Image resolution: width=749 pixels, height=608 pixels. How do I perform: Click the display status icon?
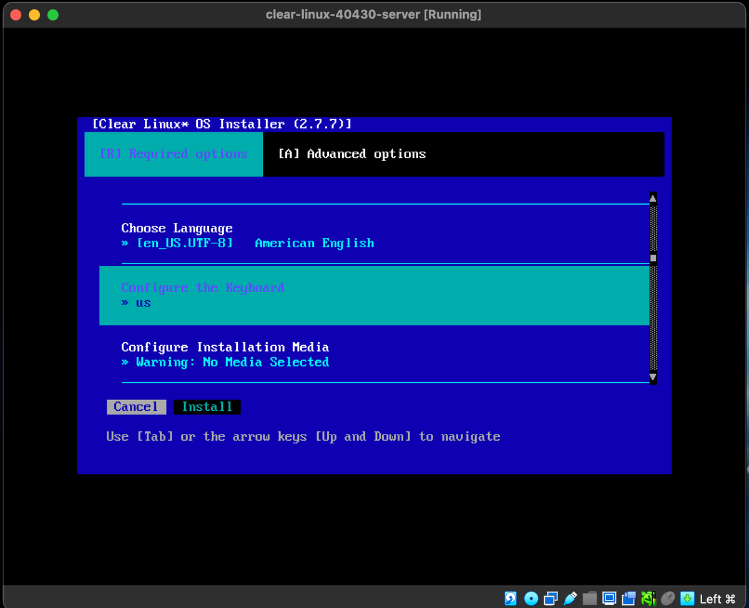click(609, 598)
